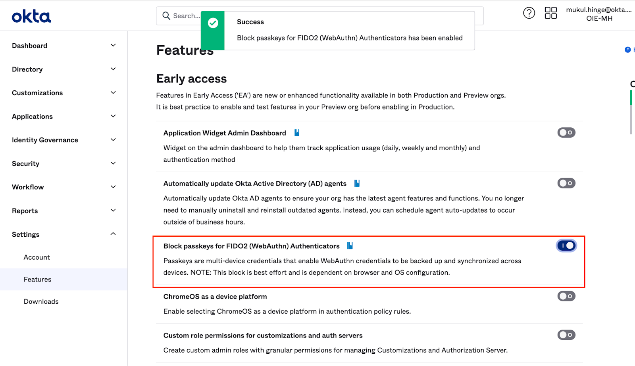Viewport: 635px width, 366px height.
Task: Click the green success checkmark icon
Action: [213, 23]
